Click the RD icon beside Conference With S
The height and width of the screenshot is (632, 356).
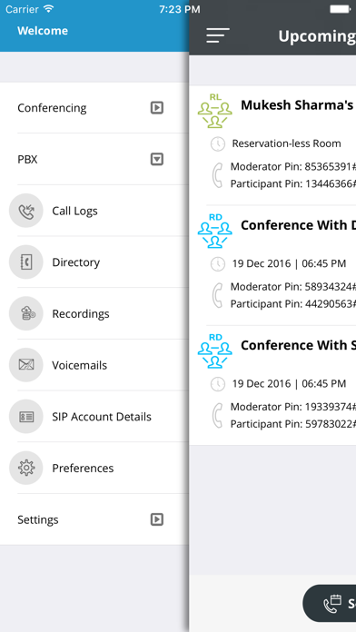pyautogui.click(x=215, y=351)
